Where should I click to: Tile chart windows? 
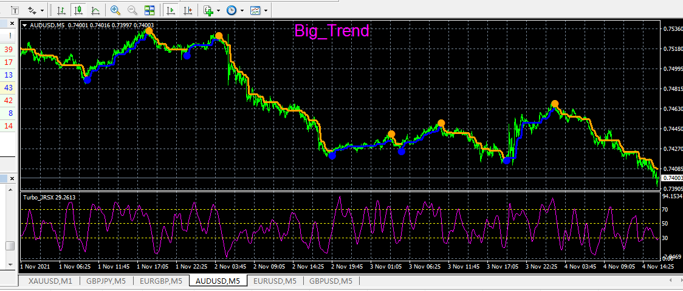[149, 10]
